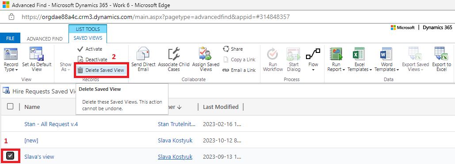
Task: Click date 2023-10-12 cell
Action: [222, 141]
